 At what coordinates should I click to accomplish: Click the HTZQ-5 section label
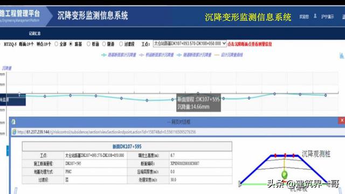point(10,44)
